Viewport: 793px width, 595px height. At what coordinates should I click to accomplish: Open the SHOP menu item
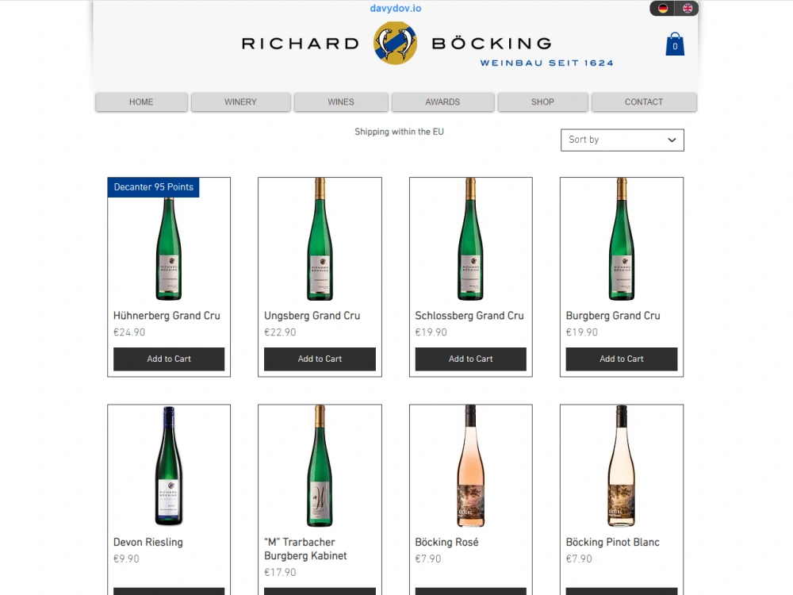[x=542, y=102]
